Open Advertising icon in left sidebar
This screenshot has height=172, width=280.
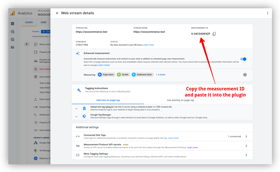tap(12, 40)
